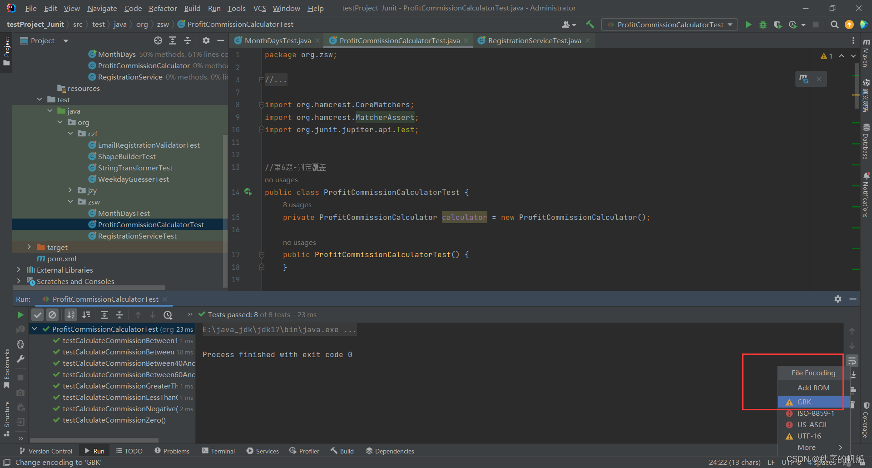Viewport: 872px width, 468px height.
Task: Toggle show ignored tests button
Action: (52, 314)
